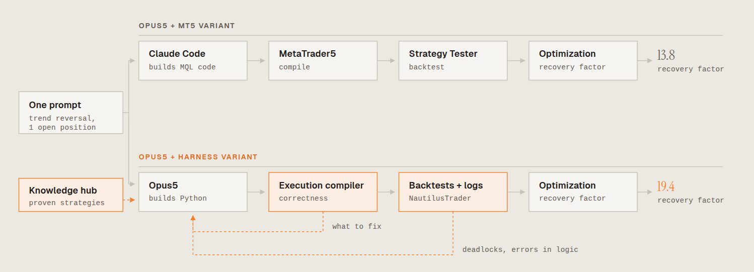Click the Opus5 builds Python box
The width and height of the screenshot is (754, 272).
(x=193, y=192)
